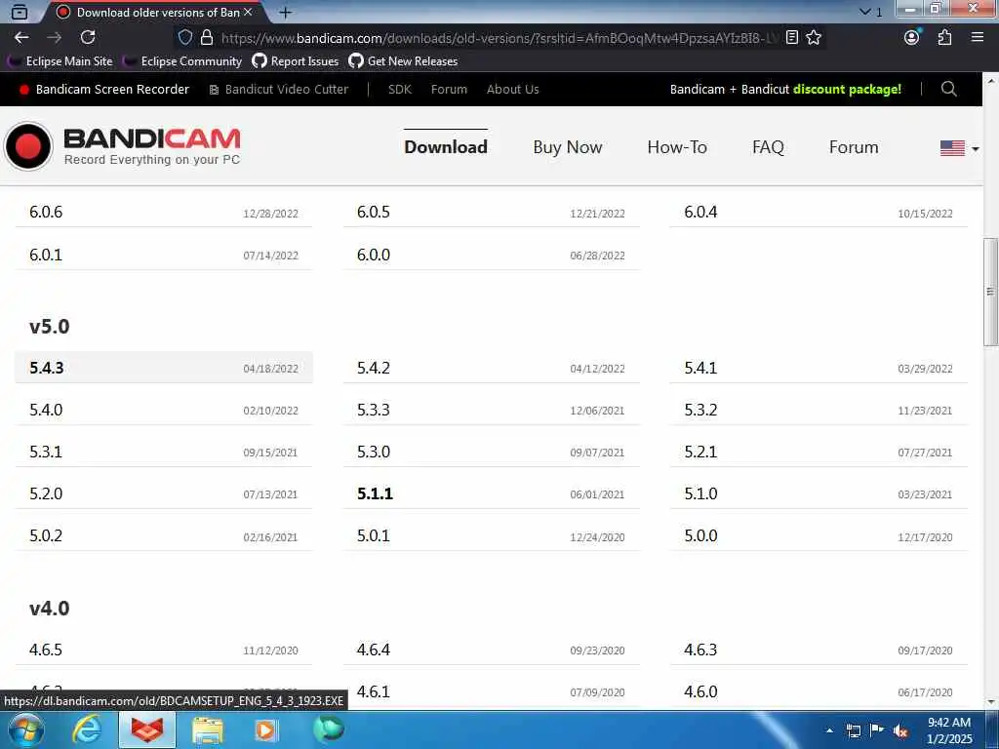Open the About Us link
The image size is (999, 749).
[513, 89]
